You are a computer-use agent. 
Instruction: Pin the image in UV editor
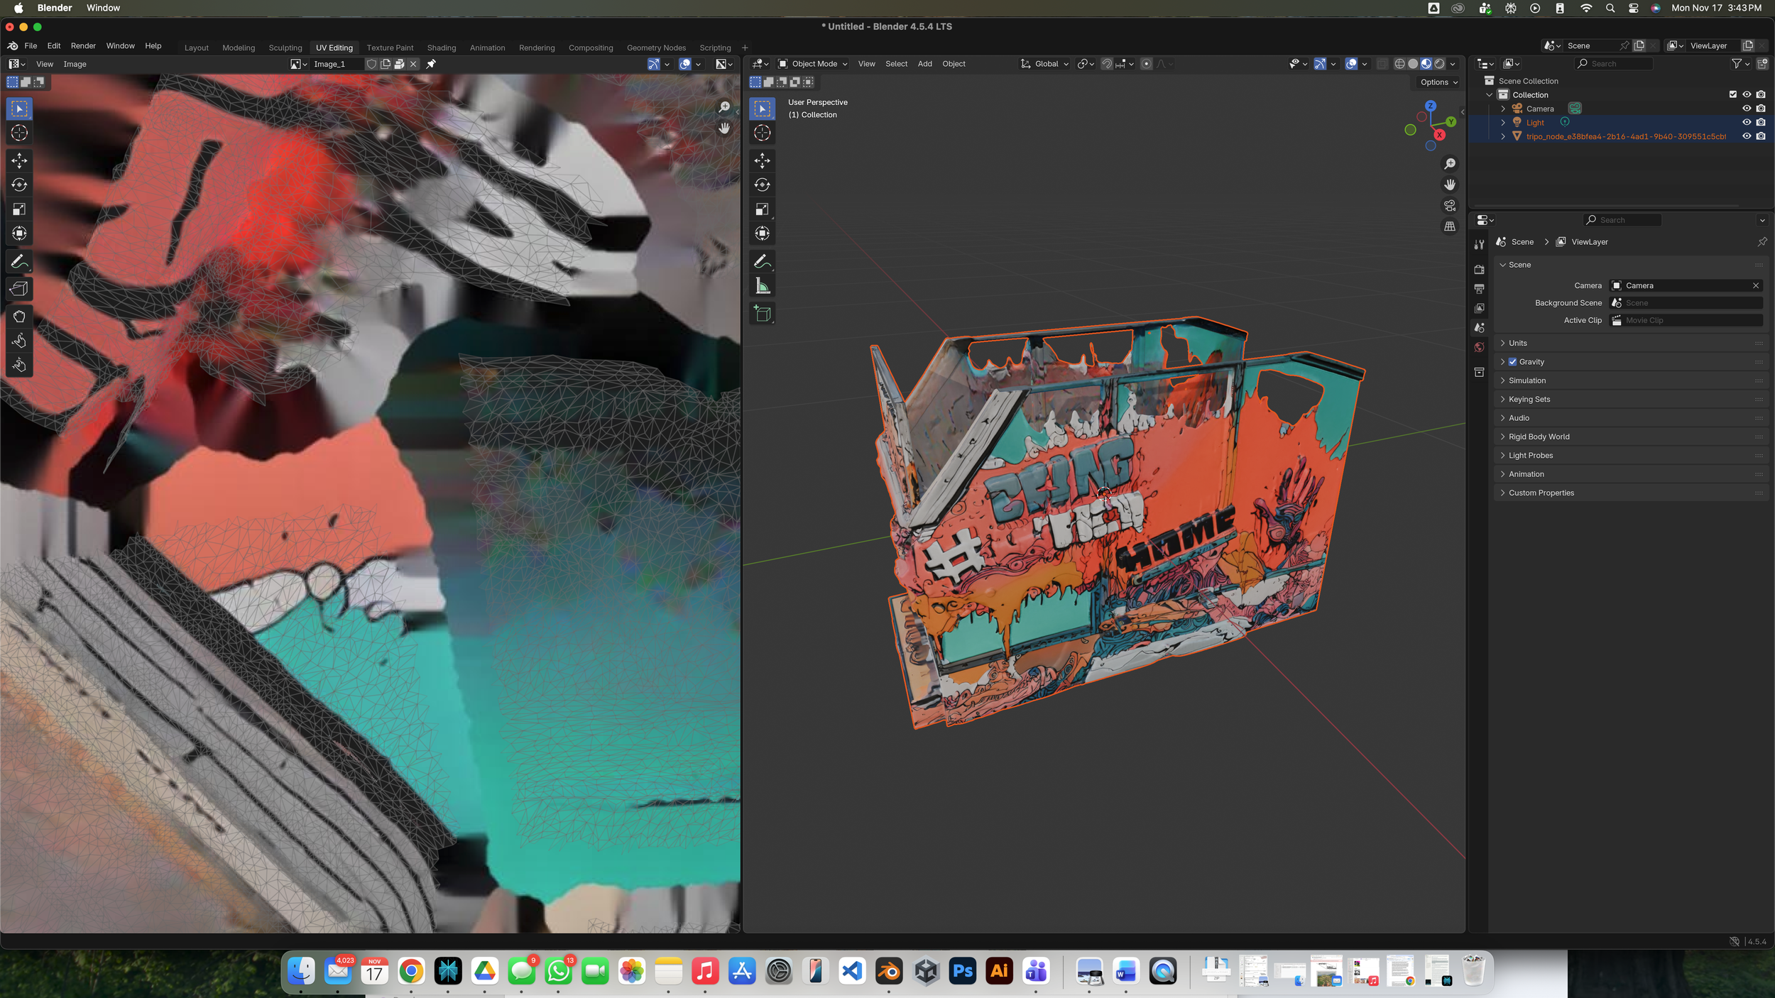click(x=431, y=64)
